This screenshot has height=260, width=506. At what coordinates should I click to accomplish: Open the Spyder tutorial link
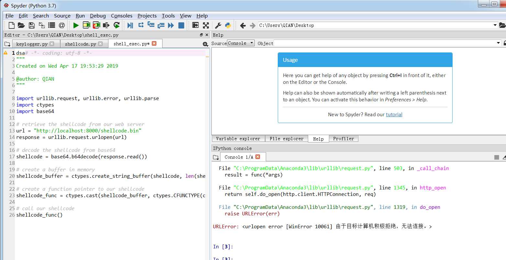coord(394,114)
